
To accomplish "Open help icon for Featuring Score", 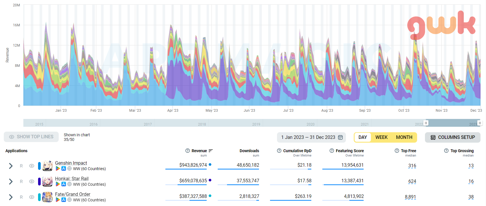I will coord(332,151).
